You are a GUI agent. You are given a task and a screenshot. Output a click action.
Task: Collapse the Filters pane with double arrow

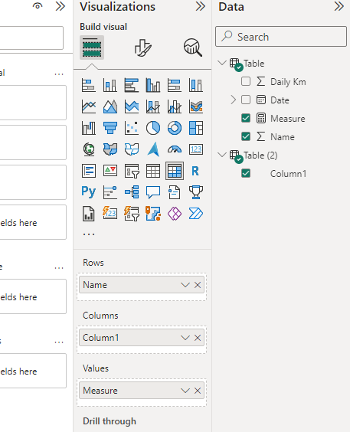click(61, 6)
